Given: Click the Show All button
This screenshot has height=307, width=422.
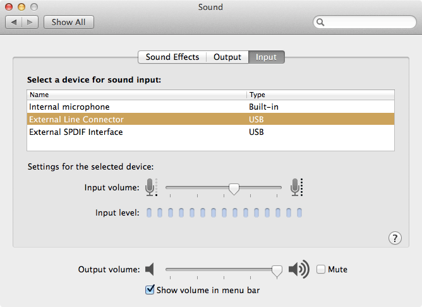Looking at the screenshot, I should tap(69, 22).
